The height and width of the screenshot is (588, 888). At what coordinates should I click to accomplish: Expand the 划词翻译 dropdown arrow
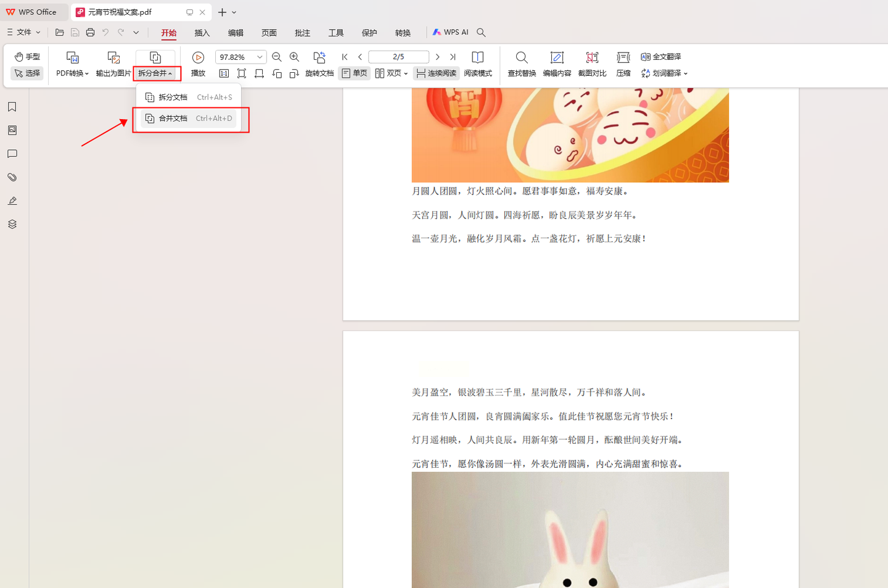(685, 73)
